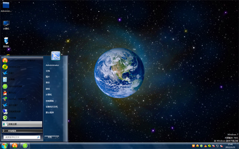239x149 pixels.
Task: Open orange browser pinned on taskbar
Action: pyautogui.click(x=15, y=146)
